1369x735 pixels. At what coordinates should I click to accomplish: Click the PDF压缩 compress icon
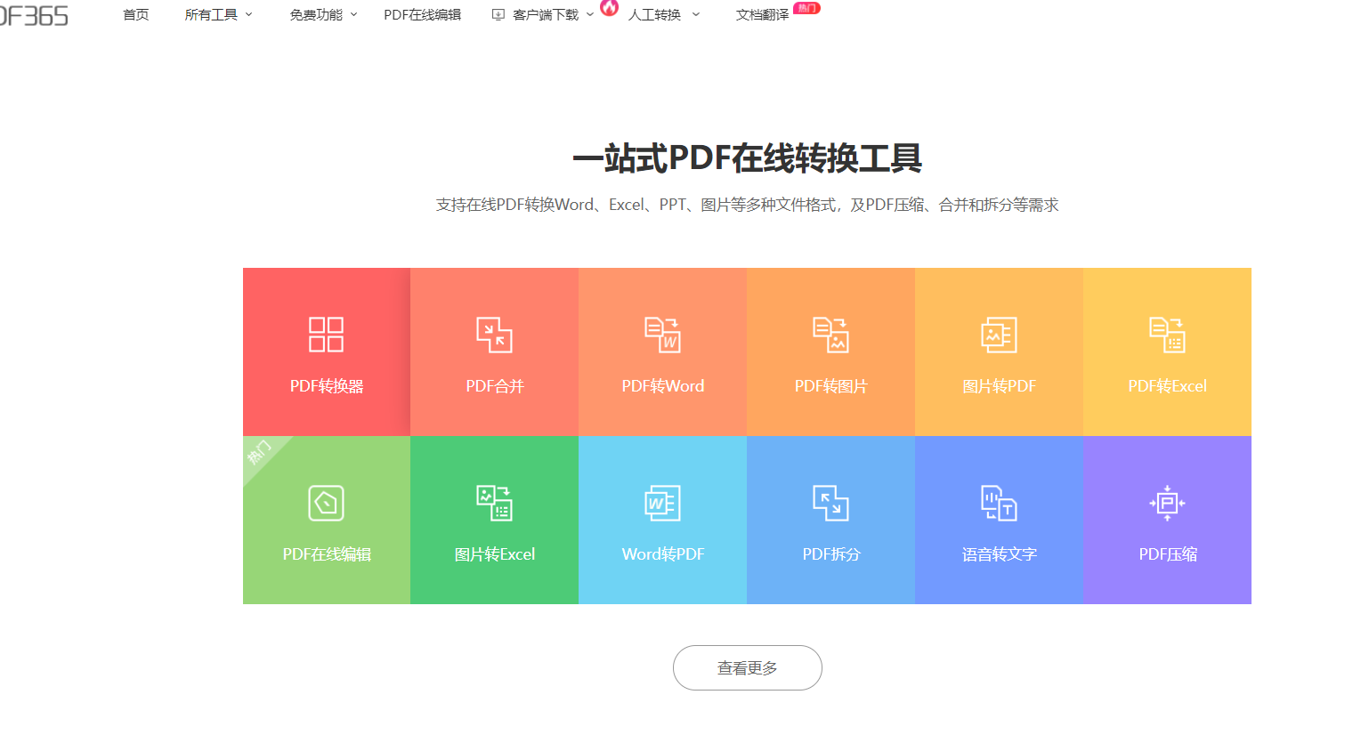coord(1167,503)
